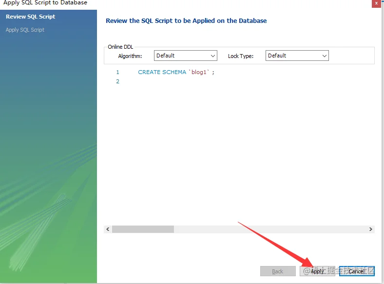Open the Lock Type dropdown
This screenshot has height=284, width=384.
coord(297,56)
